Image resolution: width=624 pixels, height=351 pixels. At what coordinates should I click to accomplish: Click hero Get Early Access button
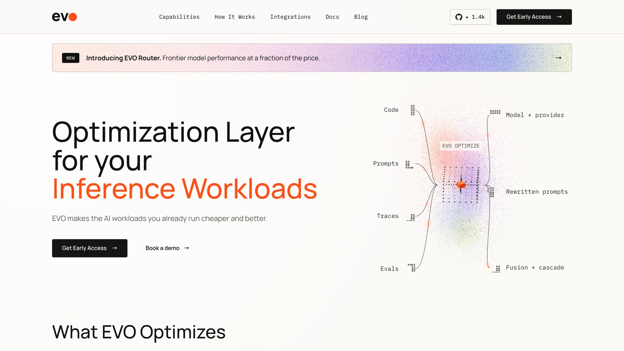(x=90, y=248)
